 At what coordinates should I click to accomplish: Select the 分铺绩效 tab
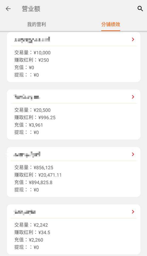click(x=111, y=24)
